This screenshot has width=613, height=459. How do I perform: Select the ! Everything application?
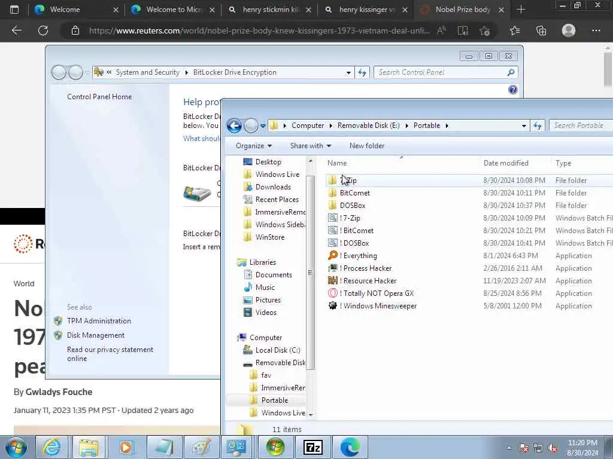358,256
